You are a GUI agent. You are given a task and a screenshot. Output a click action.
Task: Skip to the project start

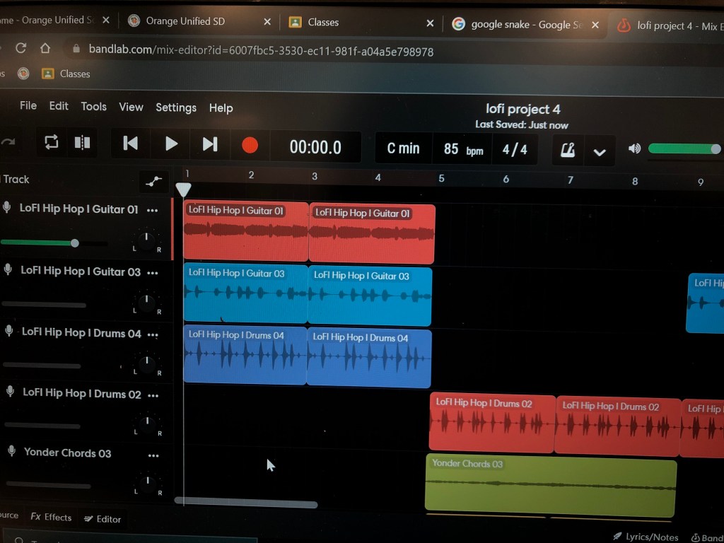point(131,144)
